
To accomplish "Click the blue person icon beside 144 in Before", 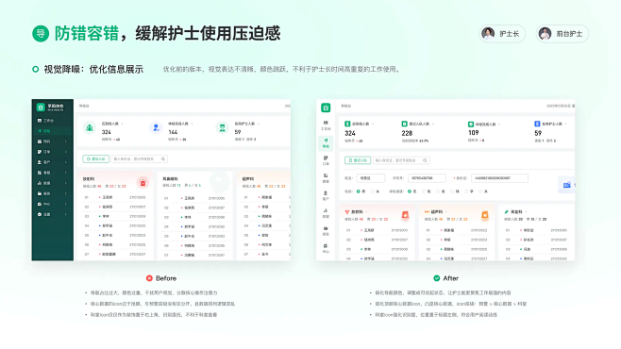I will (x=156, y=127).
